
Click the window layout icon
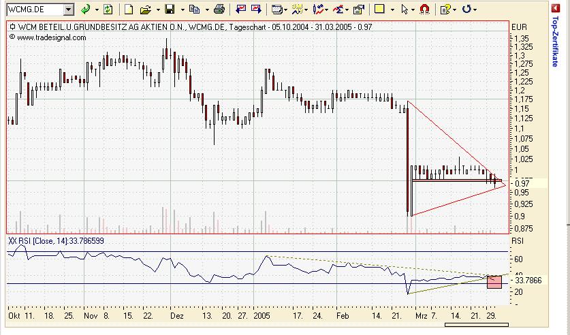(x=277, y=10)
